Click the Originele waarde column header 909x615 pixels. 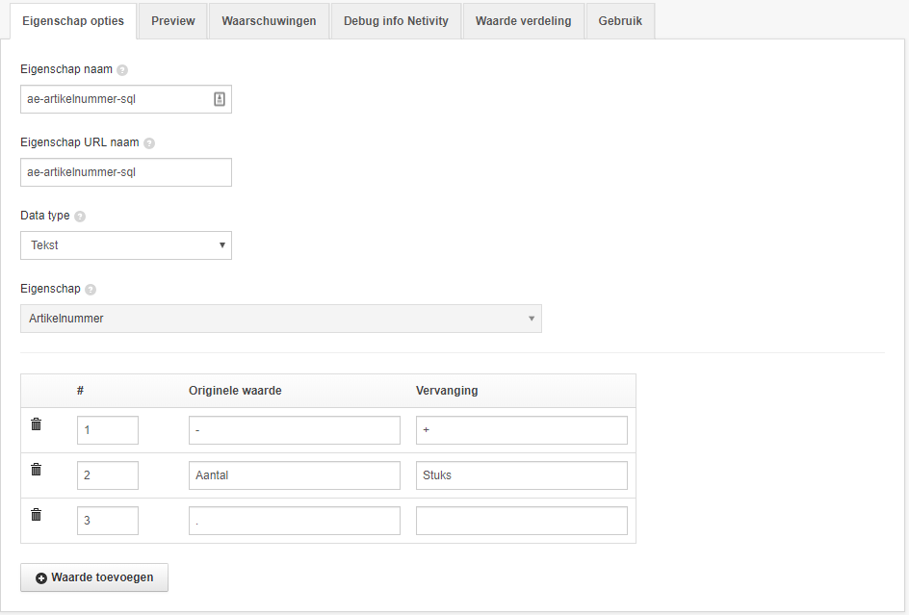pyautogui.click(x=235, y=391)
